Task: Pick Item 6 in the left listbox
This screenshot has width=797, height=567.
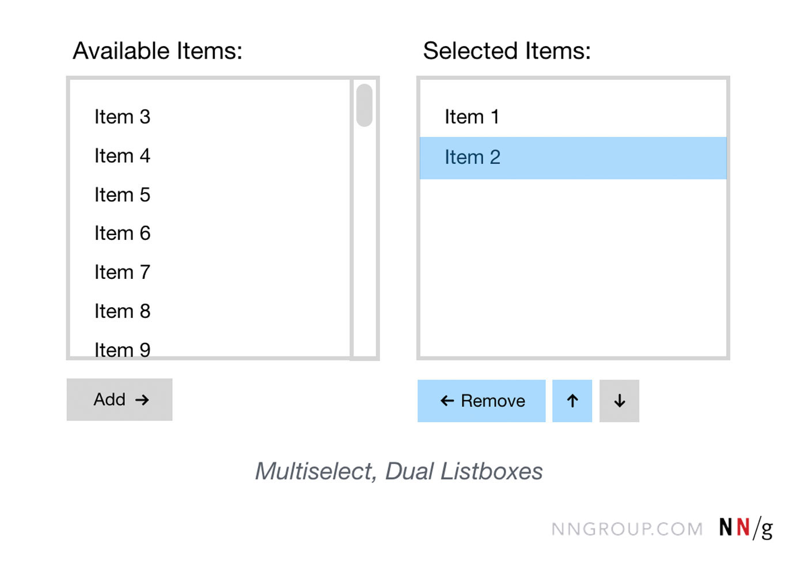Action: (122, 233)
